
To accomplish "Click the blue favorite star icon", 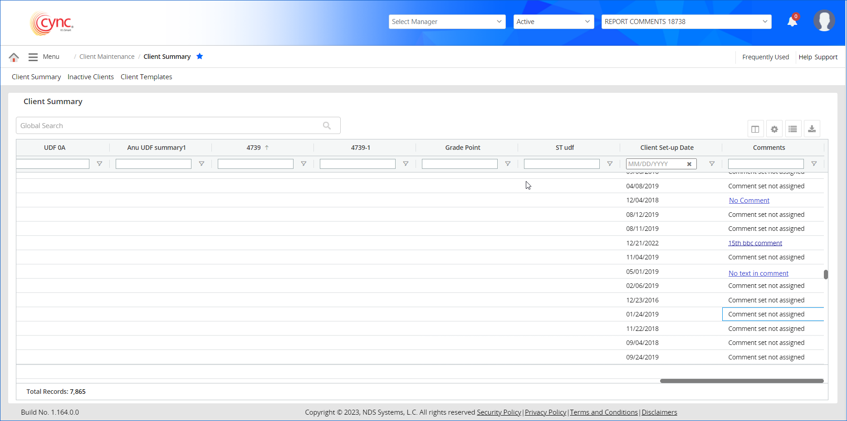I will 200,57.
